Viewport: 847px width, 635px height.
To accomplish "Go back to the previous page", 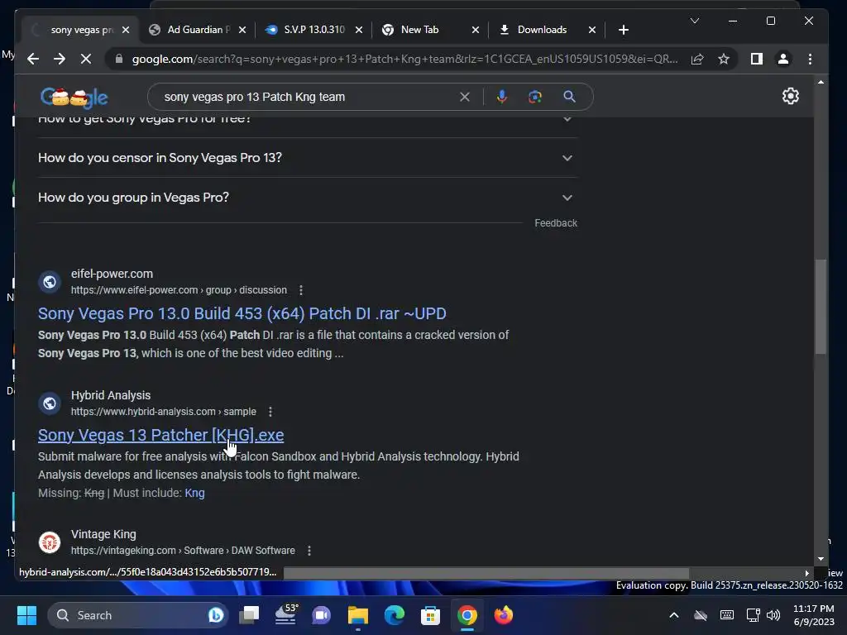I will 33,59.
